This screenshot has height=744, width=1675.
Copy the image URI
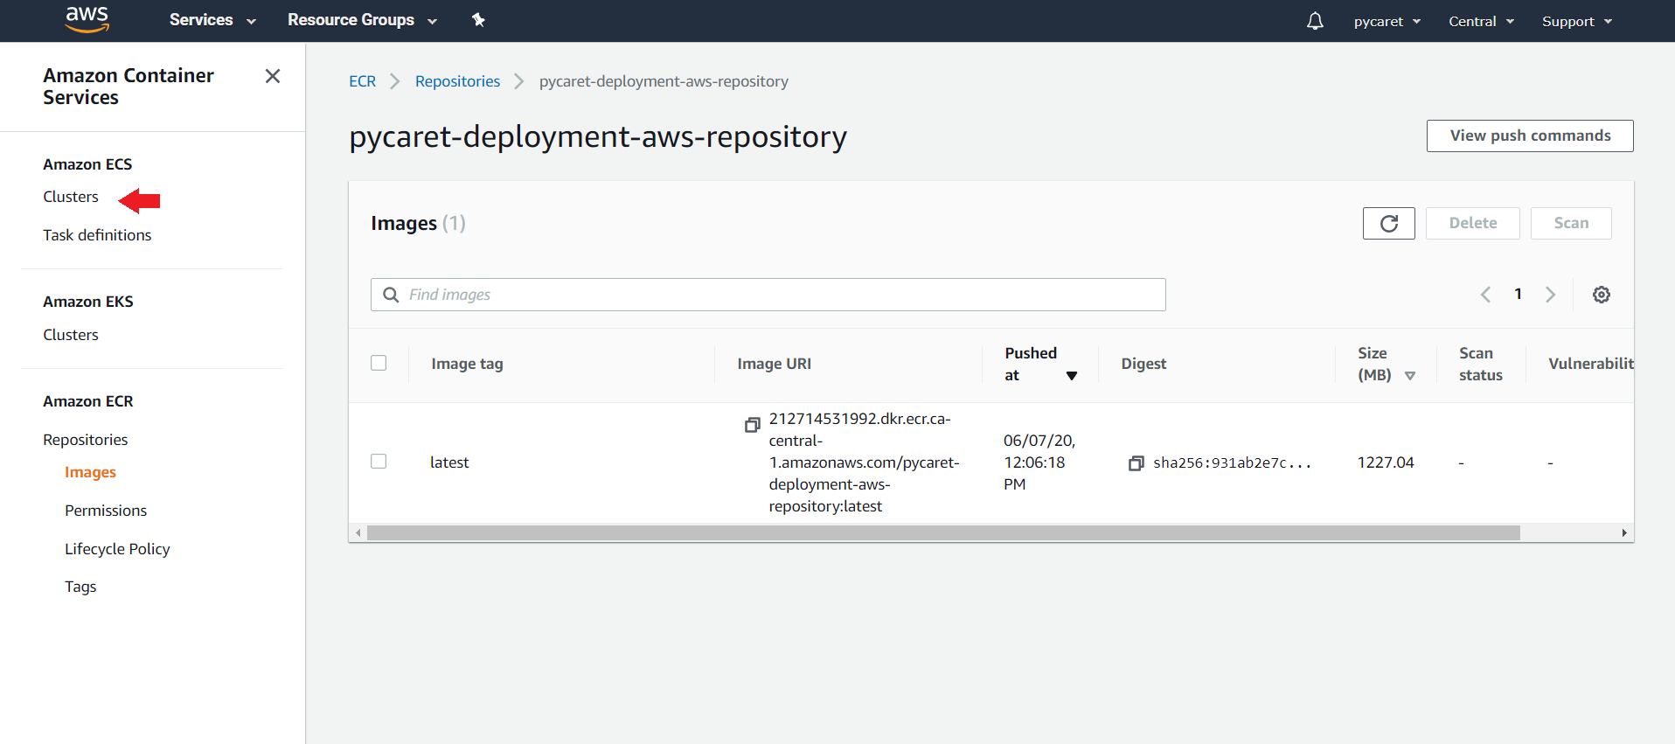[x=752, y=425]
